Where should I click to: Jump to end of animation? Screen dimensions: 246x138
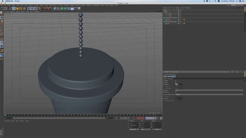(x=134, y=118)
